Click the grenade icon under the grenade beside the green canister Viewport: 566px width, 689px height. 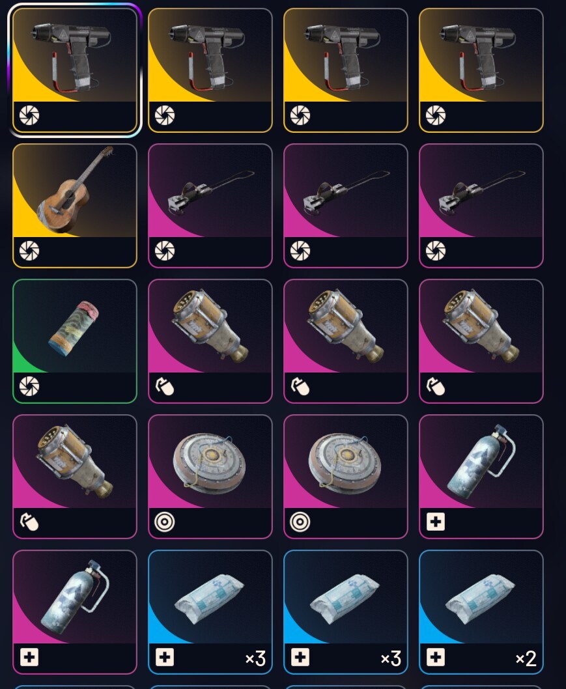[x=165, y=386]
